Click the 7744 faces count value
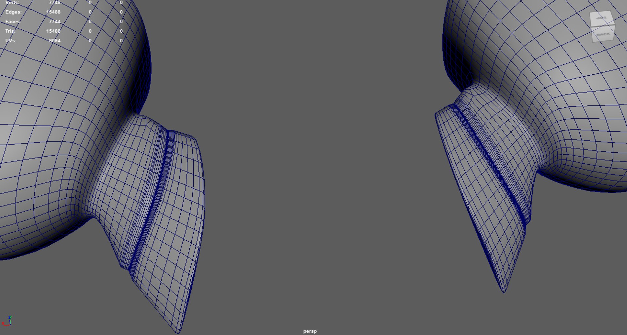627x335 pixels. tap(55, 22)
